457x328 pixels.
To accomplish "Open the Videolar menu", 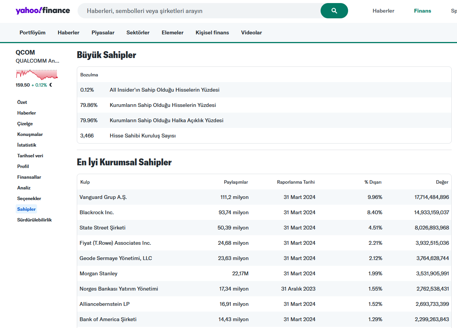I will (x=251, y=32).
